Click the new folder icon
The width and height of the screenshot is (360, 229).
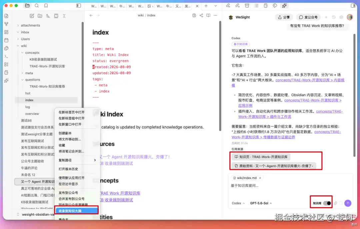click(x=40, y=16)
